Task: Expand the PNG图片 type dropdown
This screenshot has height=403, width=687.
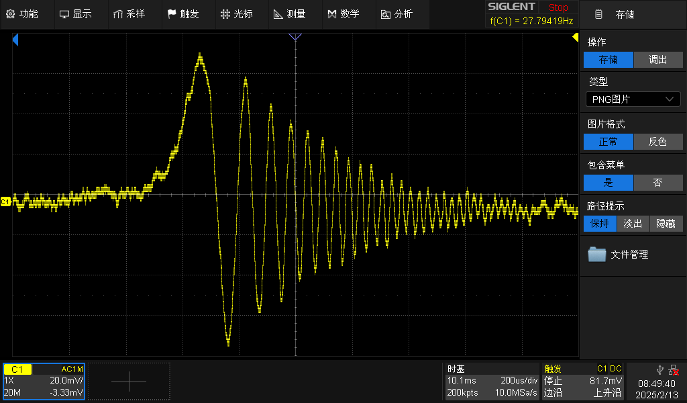Action: (x=633, y=99)
